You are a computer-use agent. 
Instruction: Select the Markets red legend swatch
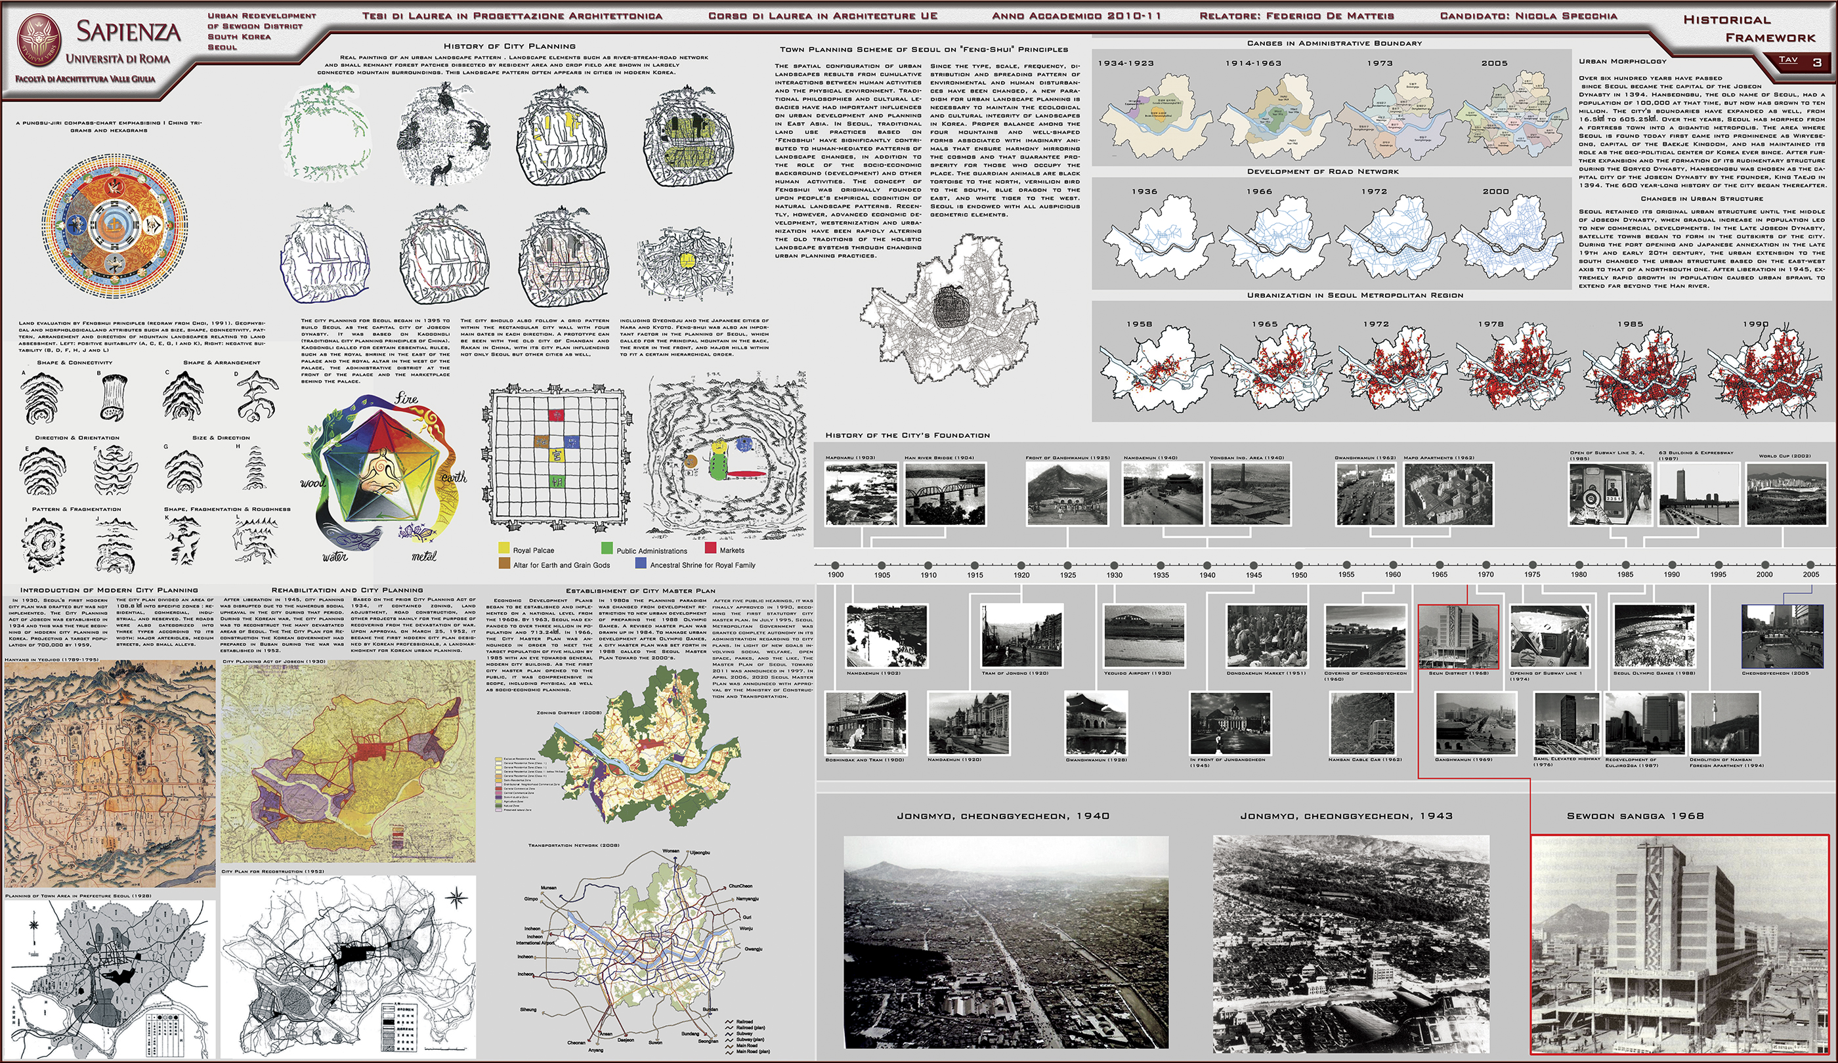coord(710,549)
